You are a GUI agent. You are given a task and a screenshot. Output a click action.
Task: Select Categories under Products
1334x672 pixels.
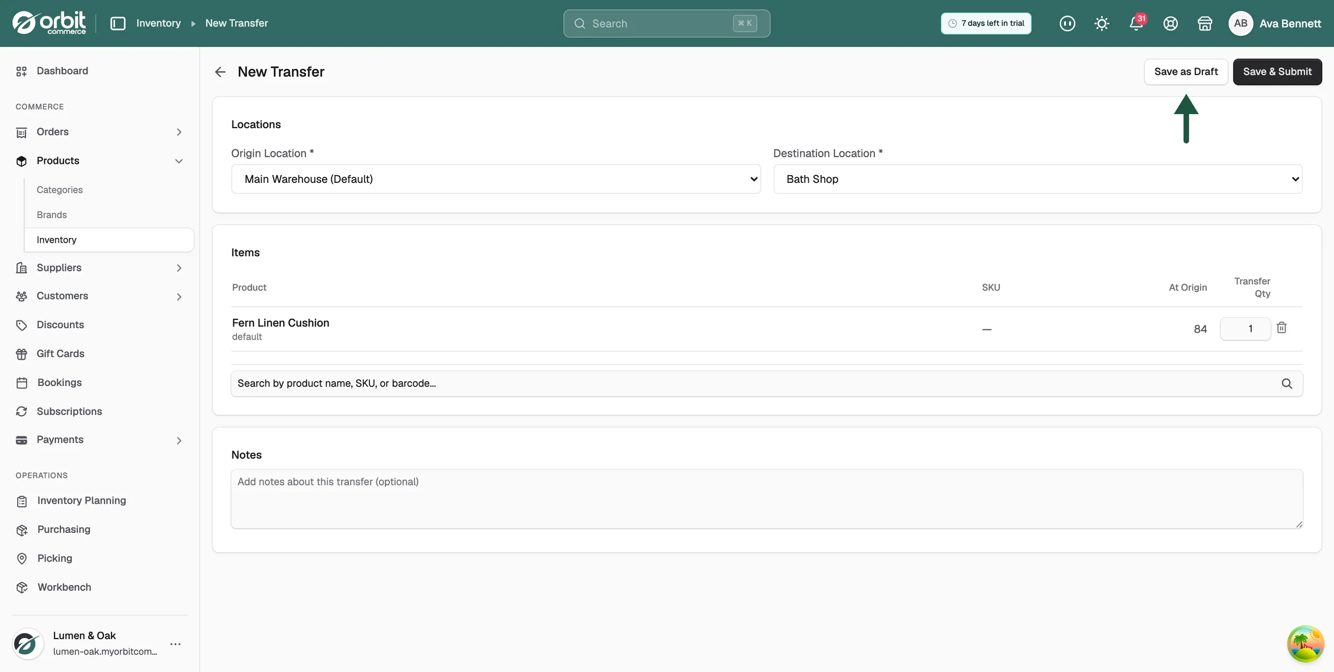(59, 190)
